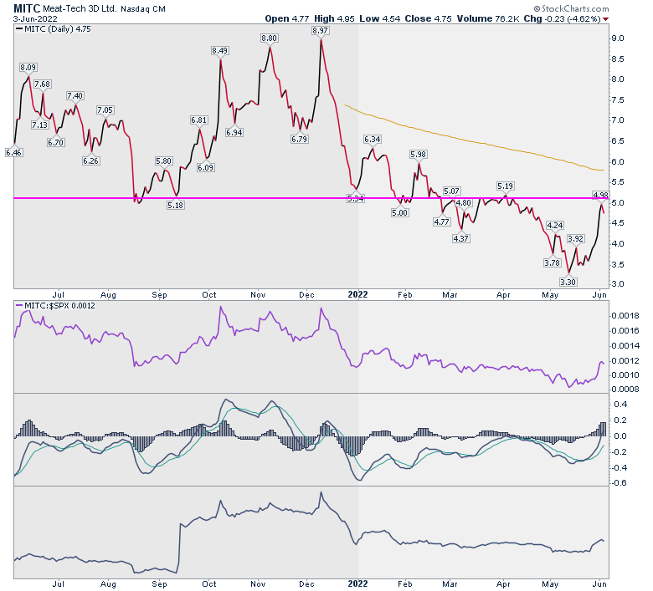This screenshot has height=591, width=653.
Task: Click the Low 4.54 value
Action: [x=380, y=18]
